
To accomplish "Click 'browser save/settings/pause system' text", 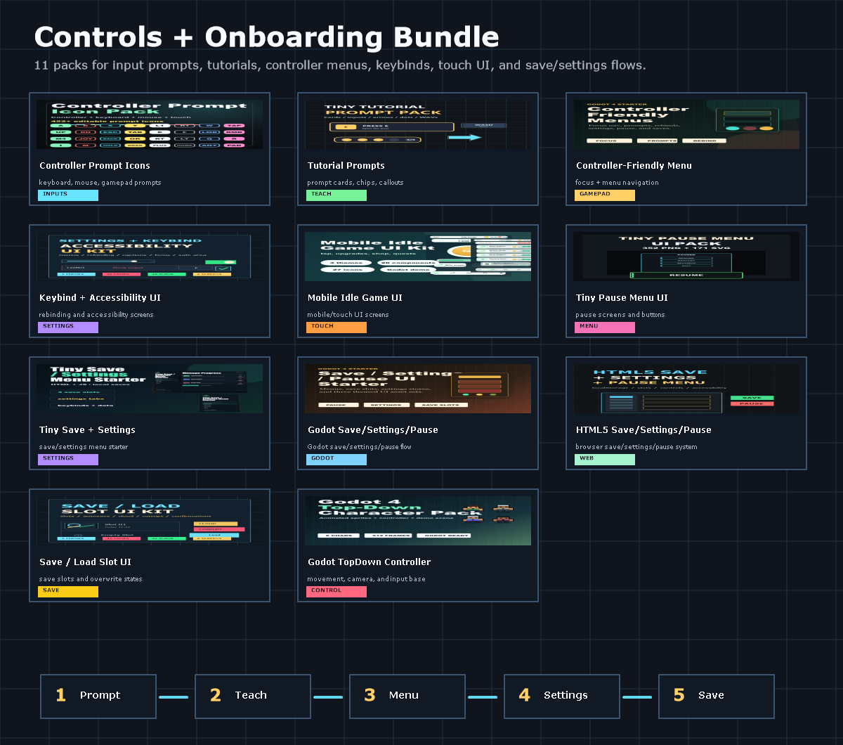I will 636,447.
